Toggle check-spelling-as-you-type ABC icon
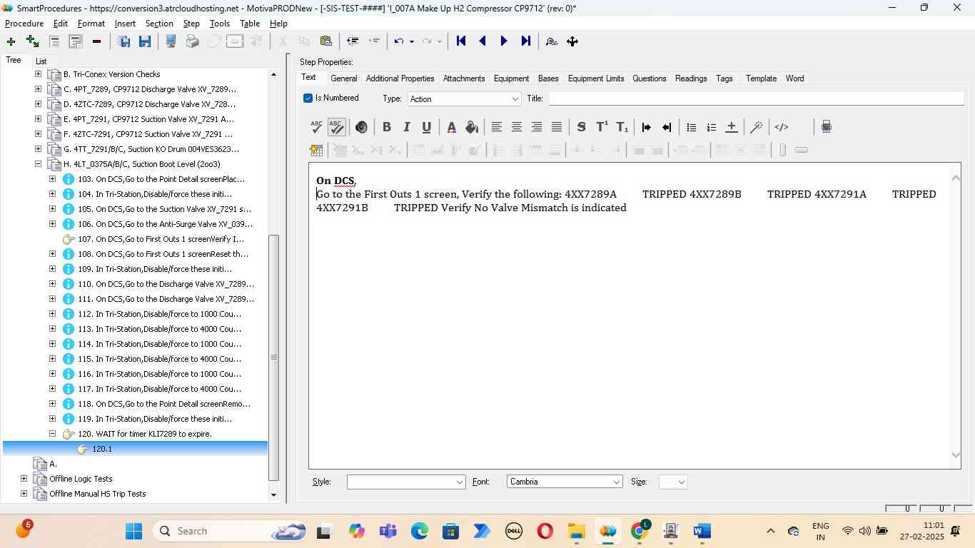The width and height of the screenshot is (975, 548). (x=337, y=127)
